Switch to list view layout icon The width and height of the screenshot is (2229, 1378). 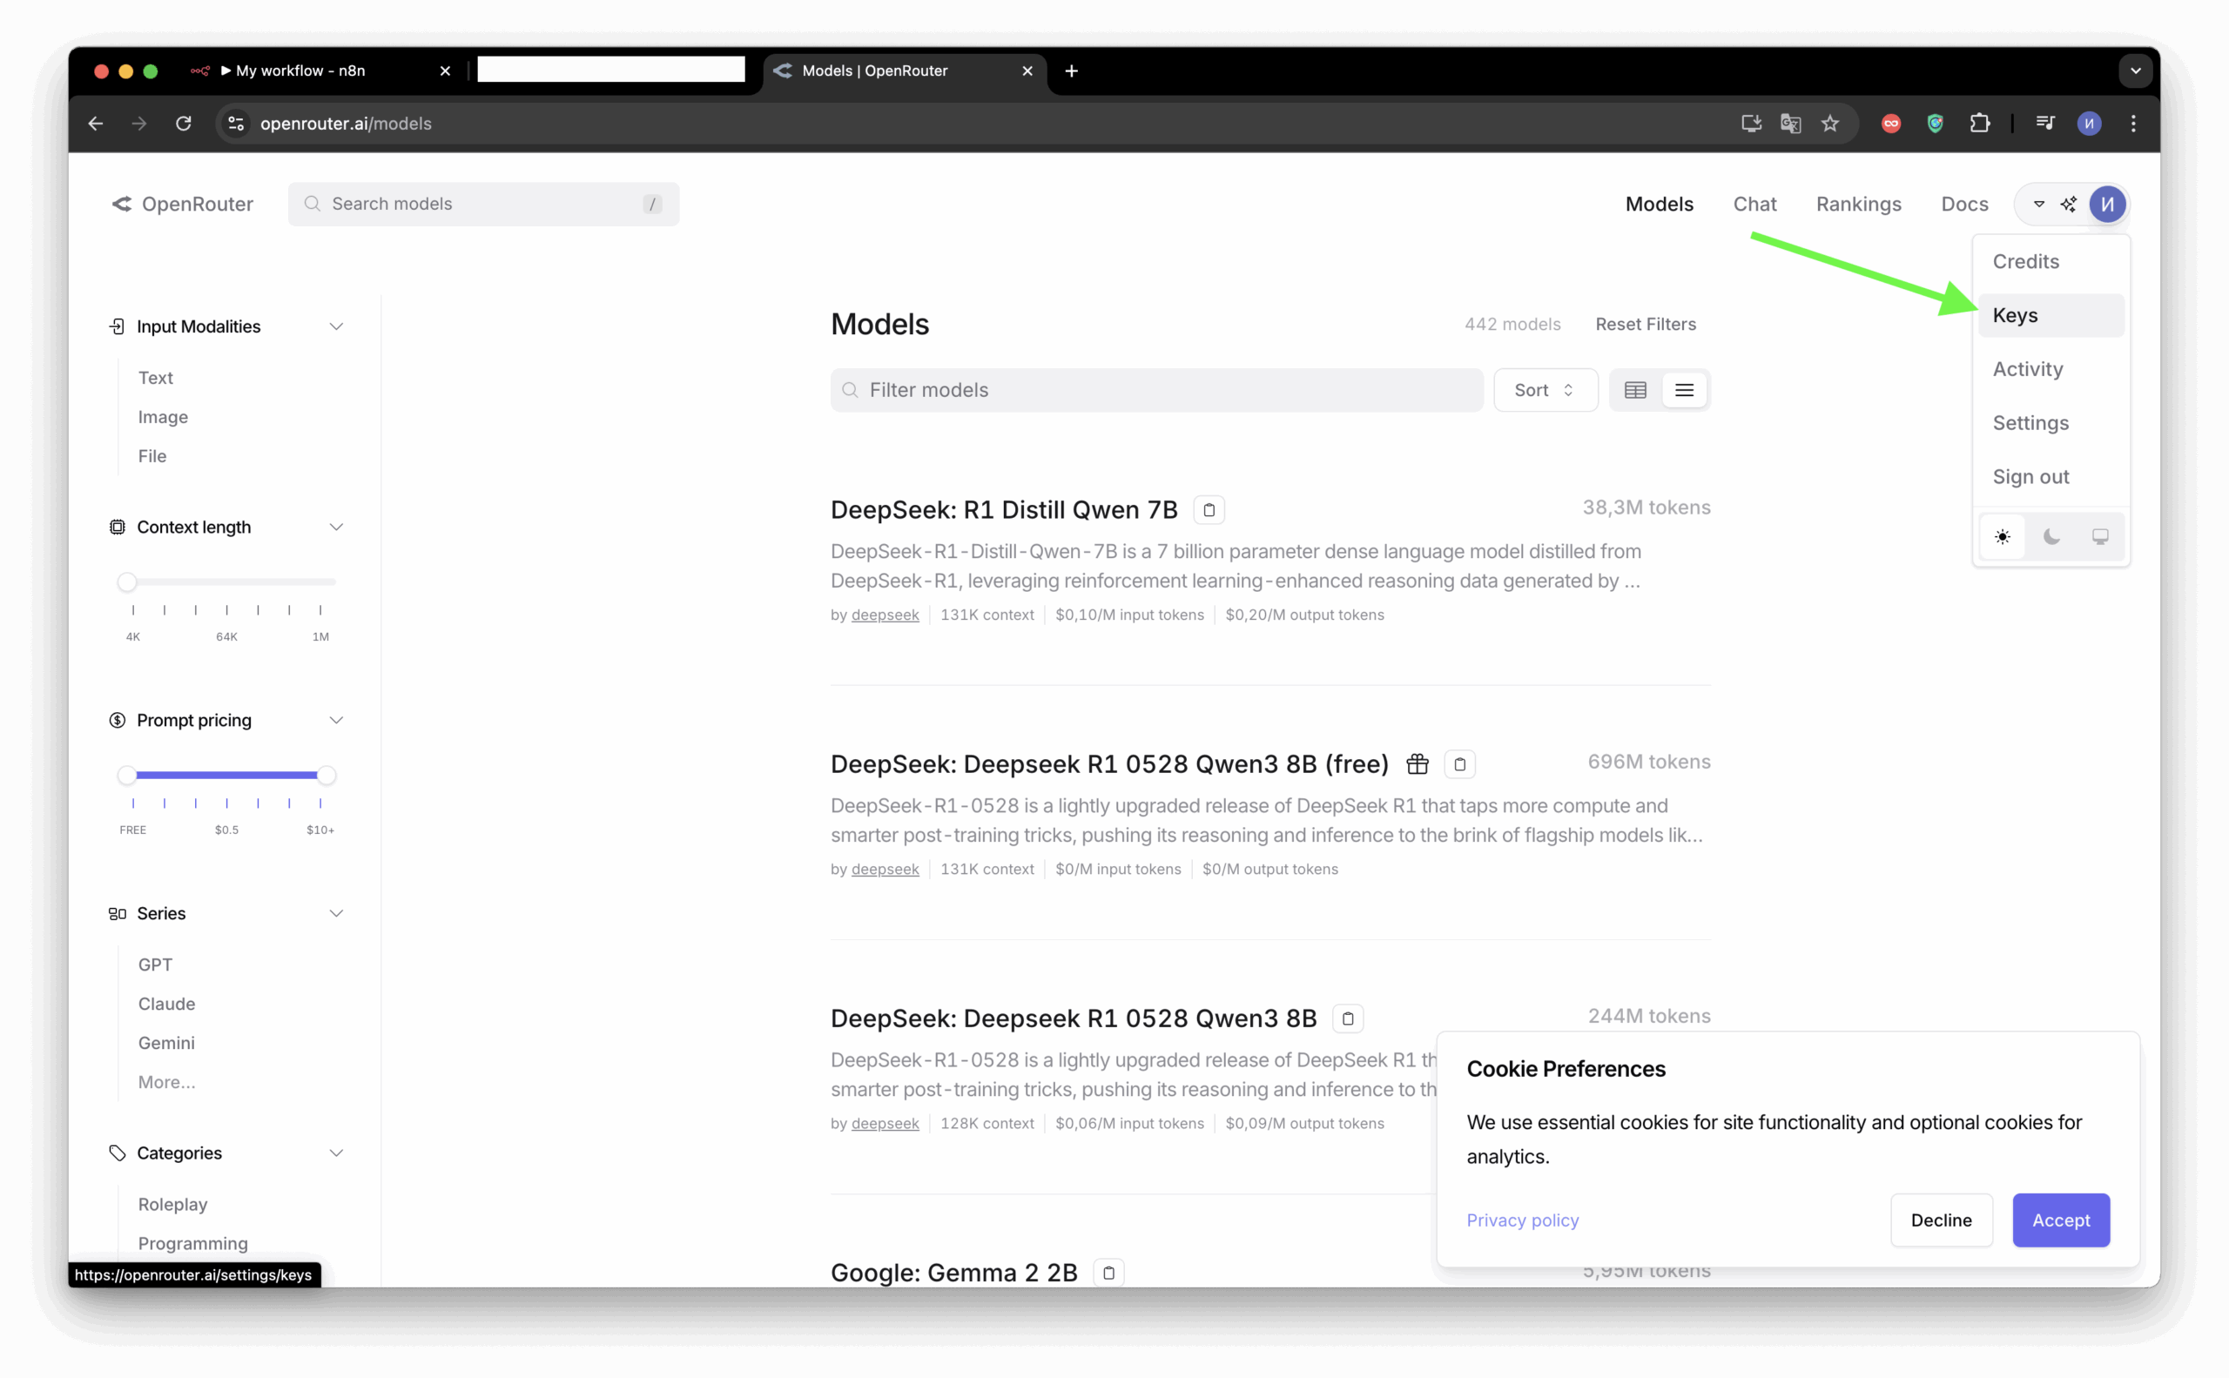click(1684, 390)
